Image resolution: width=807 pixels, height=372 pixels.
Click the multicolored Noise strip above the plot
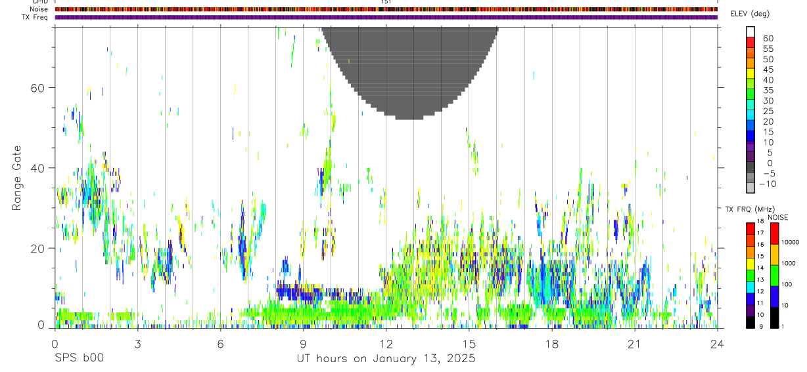coord(386,9)
